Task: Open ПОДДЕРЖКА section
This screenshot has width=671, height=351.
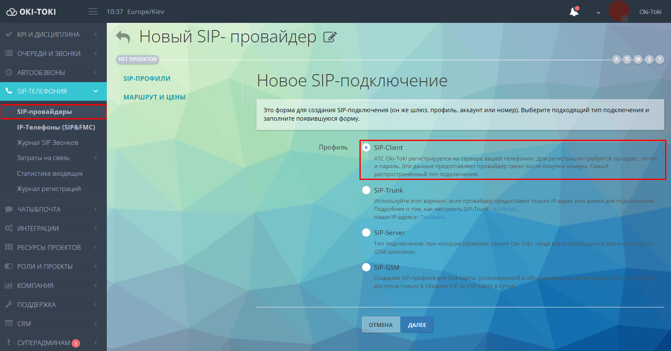Action: click(53, 304)
